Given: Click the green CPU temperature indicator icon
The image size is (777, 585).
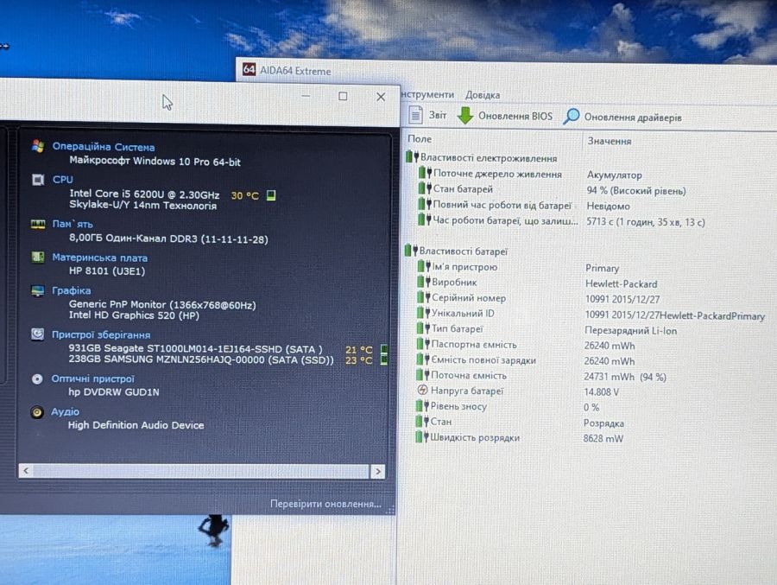Looking at the screenshot, I should point(271,195).
